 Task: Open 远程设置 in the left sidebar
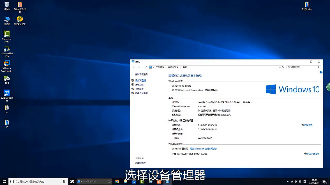(140, 85)
